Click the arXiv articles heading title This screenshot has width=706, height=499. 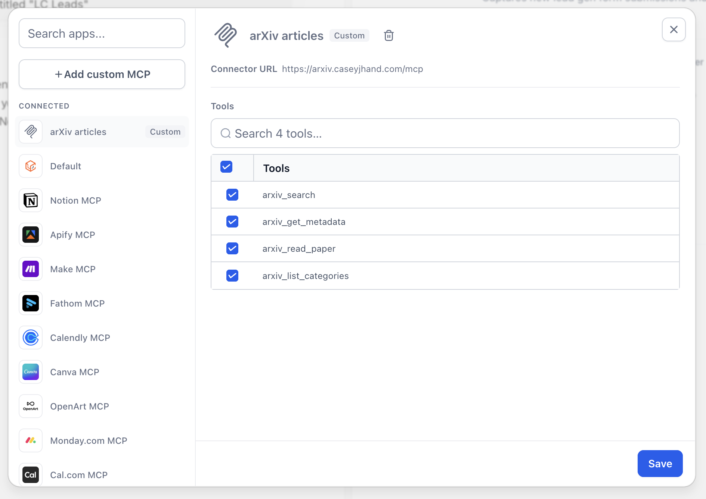coord(287,36)
